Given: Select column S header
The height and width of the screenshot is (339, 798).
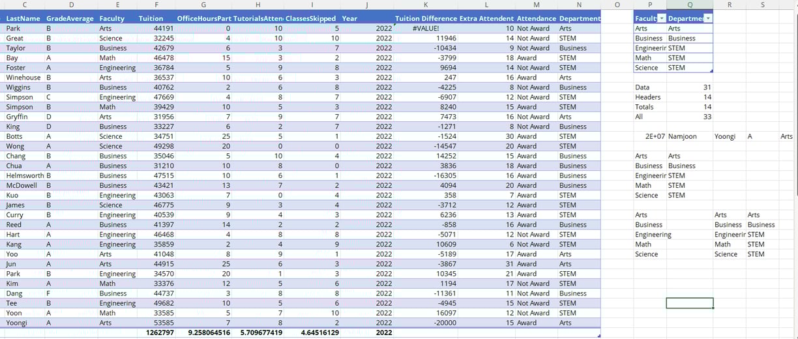Looking at the screenshot, I should 763,5.
